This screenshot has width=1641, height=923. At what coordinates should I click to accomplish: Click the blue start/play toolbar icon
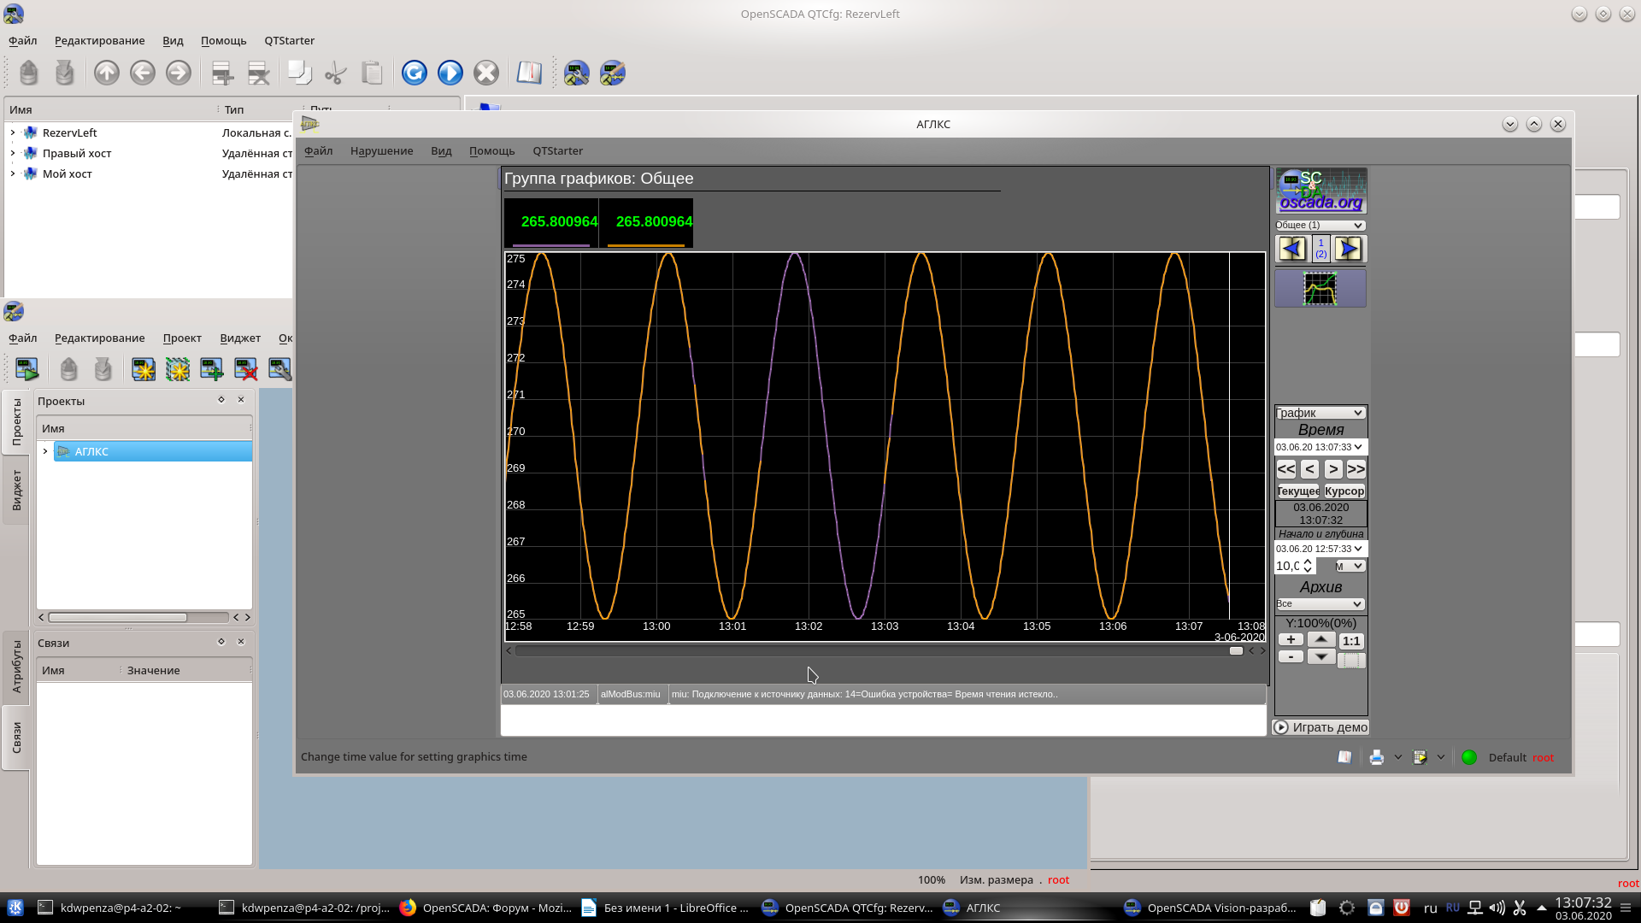[450, 73]
